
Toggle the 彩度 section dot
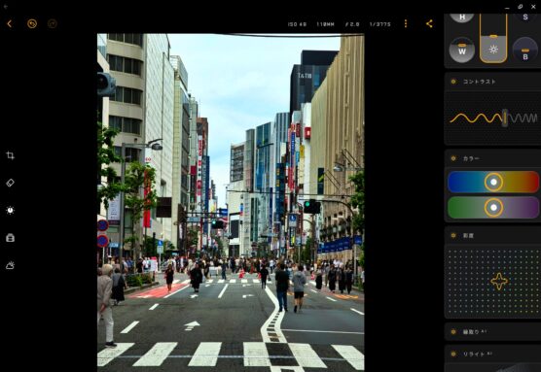pyautogui.click(x=453, y=236)
